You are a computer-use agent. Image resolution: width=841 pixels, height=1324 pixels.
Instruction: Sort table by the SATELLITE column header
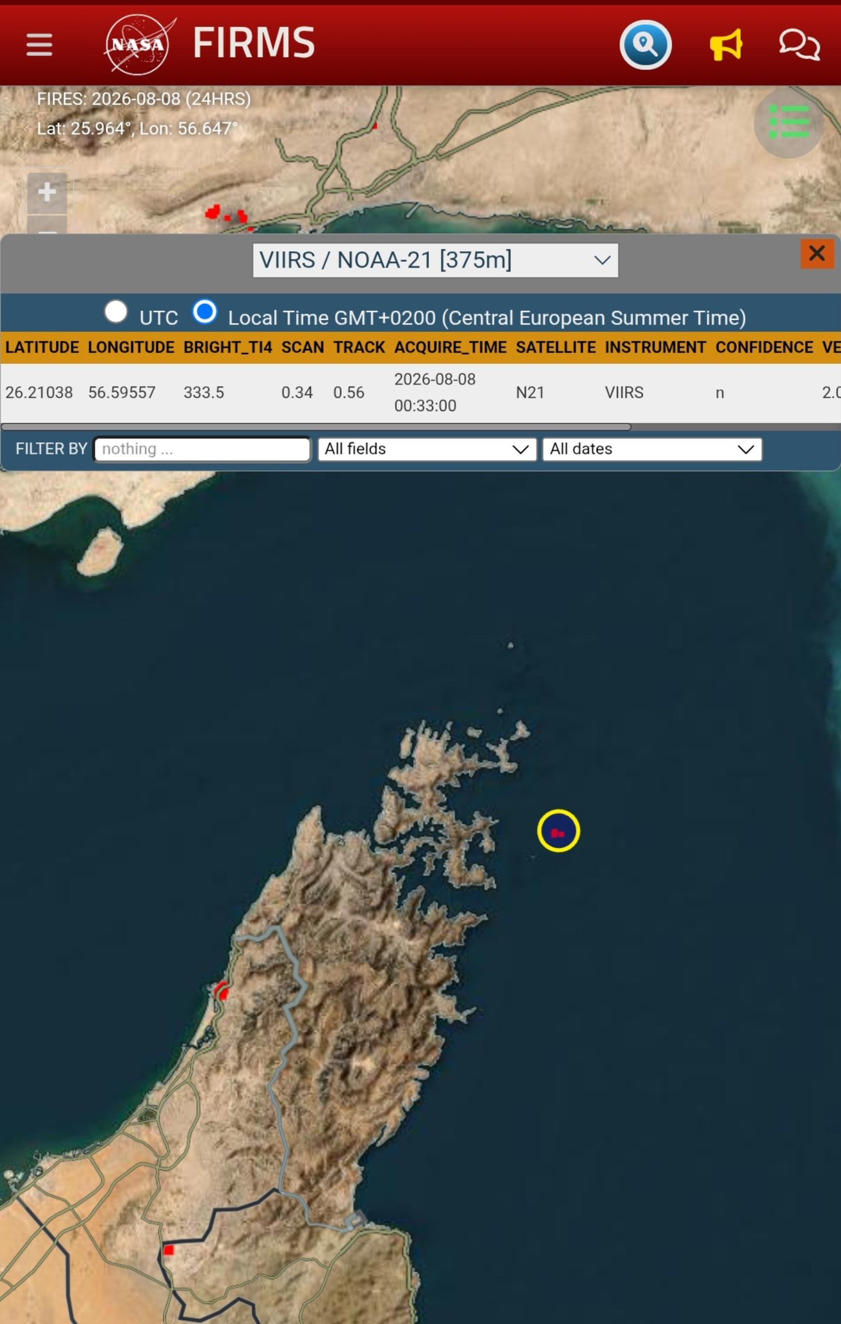coord(556,347)
